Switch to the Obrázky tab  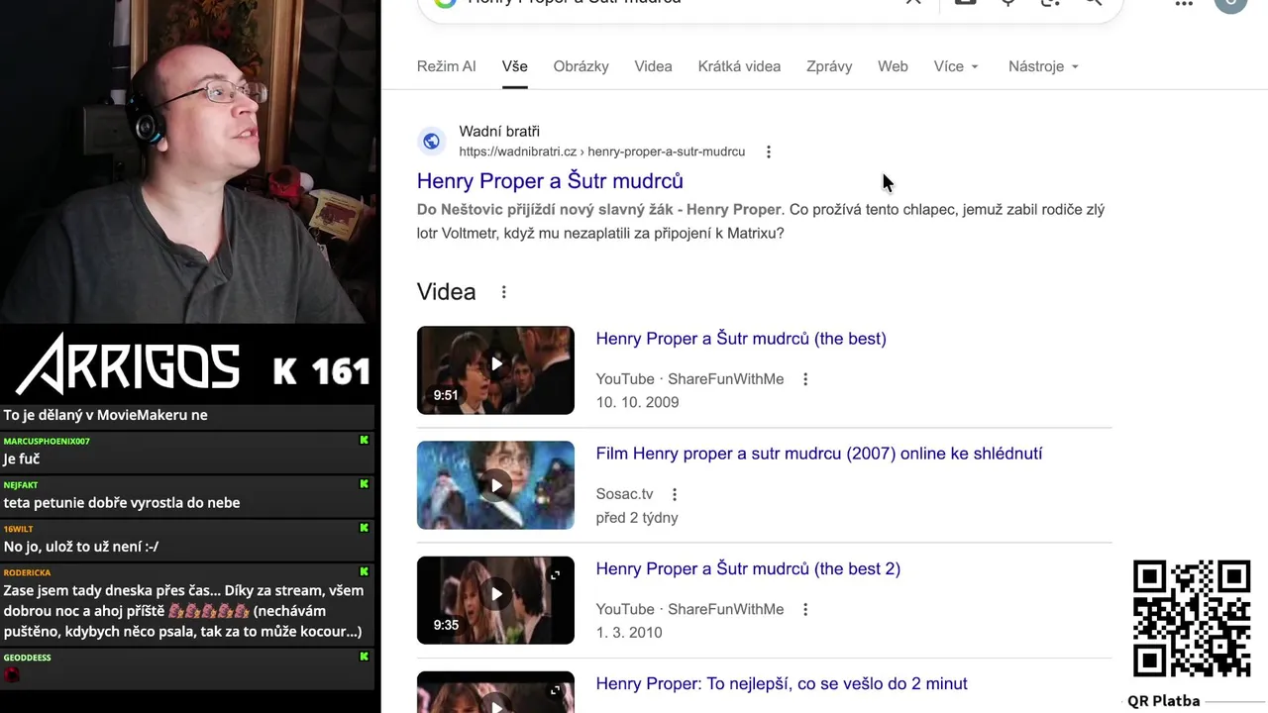click(x=581, y=66)
